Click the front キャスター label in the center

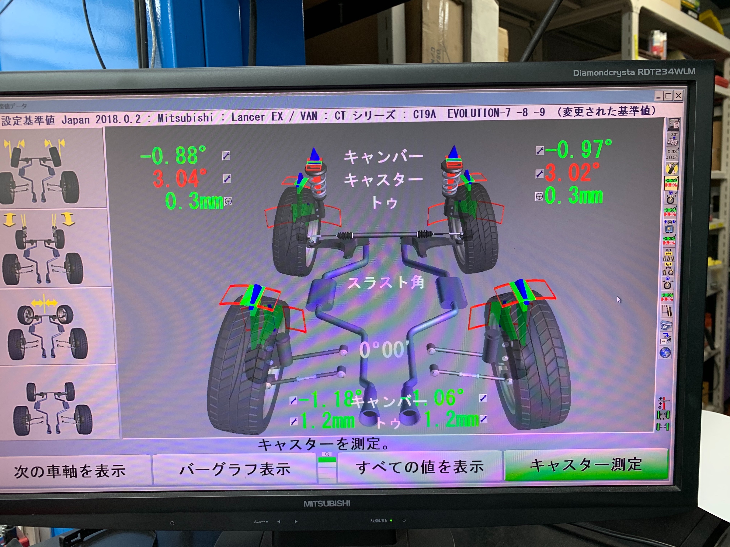coord(384,180)
